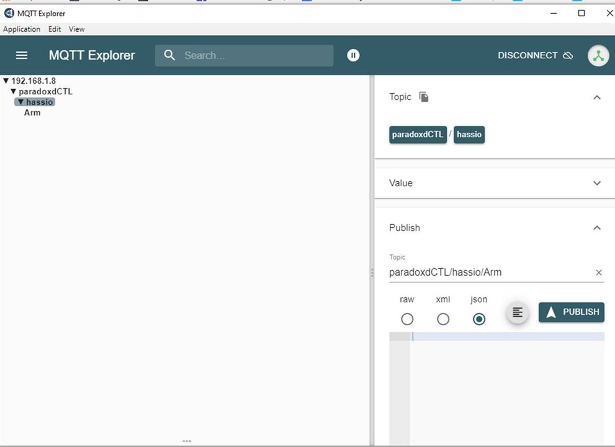
Task: Format the JSON payload with the align icon
Action: (x=518, y=312)
